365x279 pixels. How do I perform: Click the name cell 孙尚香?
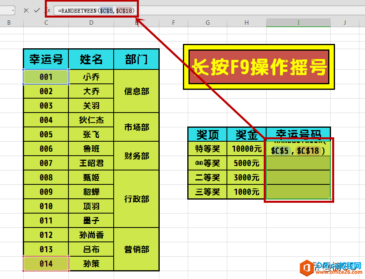click(x=91, y=235)
